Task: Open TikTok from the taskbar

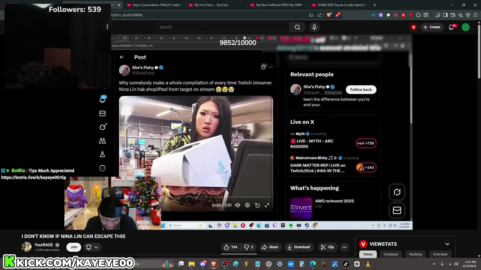Action: click(346, 264)
